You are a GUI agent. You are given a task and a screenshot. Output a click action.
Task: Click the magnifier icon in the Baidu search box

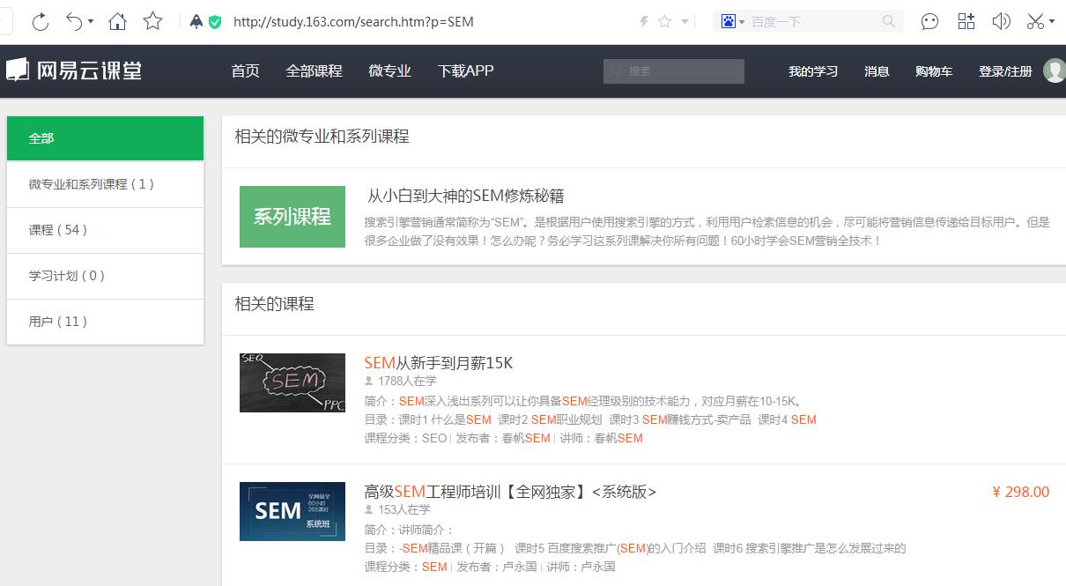(x=889, y=21)
